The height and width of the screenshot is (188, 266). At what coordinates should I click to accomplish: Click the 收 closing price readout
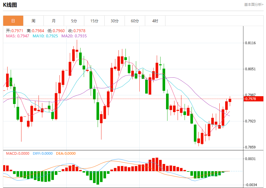(77, 31)
